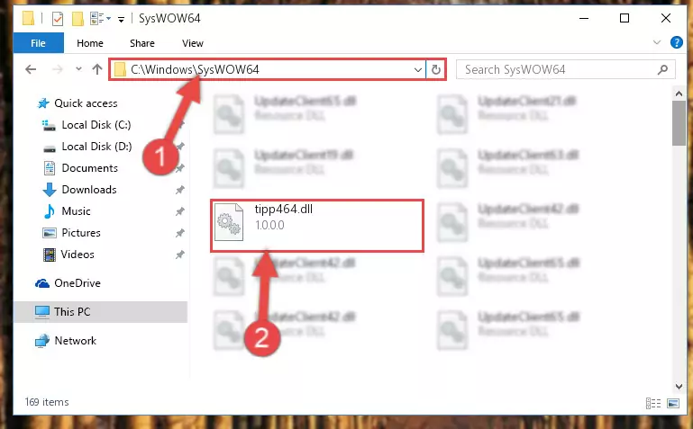This screenshot has width=693, height=429.
Task: Open the View ribbon tab
Action: point(193,43)
